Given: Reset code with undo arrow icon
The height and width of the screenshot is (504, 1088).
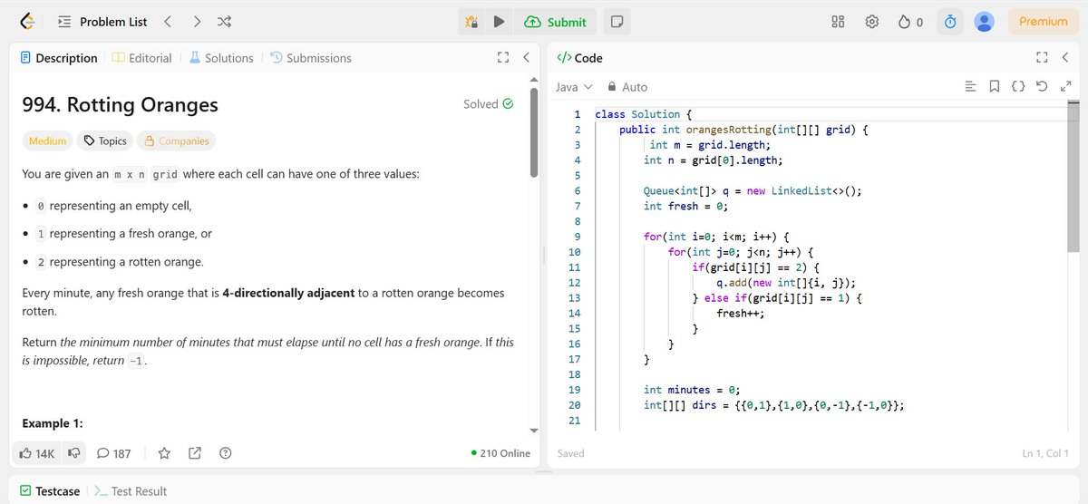Looking at the screenshot, I should coord(1042,87).
